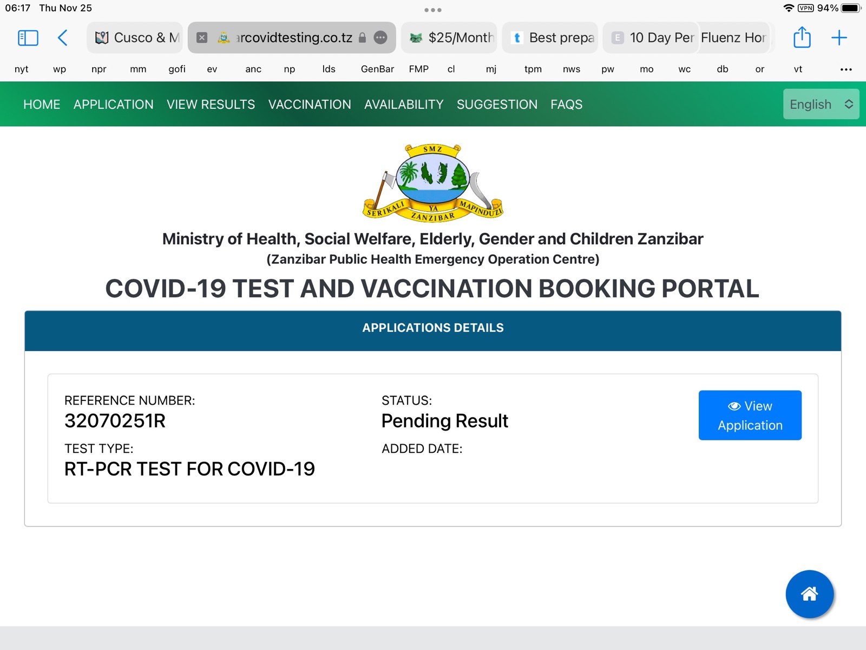866x650 pixels.
Task: Go to the VACCINATION page
Action: click(x=310, y=105)
